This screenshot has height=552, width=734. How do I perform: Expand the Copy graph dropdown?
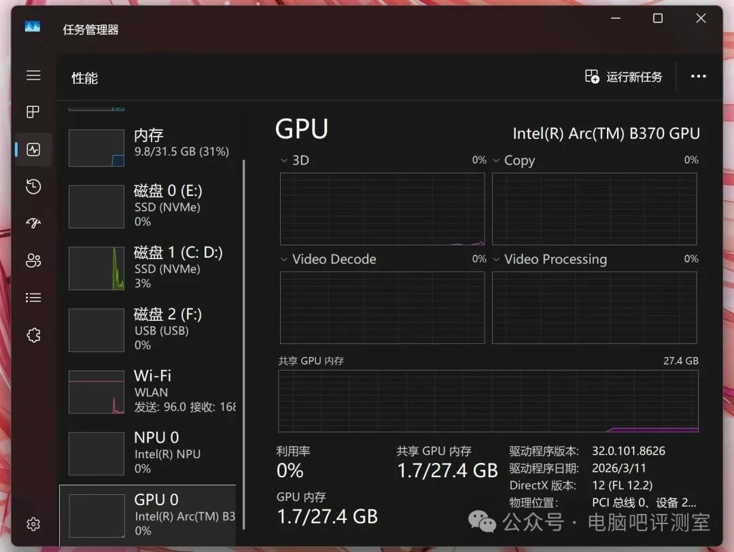click(x=497, y=160)
